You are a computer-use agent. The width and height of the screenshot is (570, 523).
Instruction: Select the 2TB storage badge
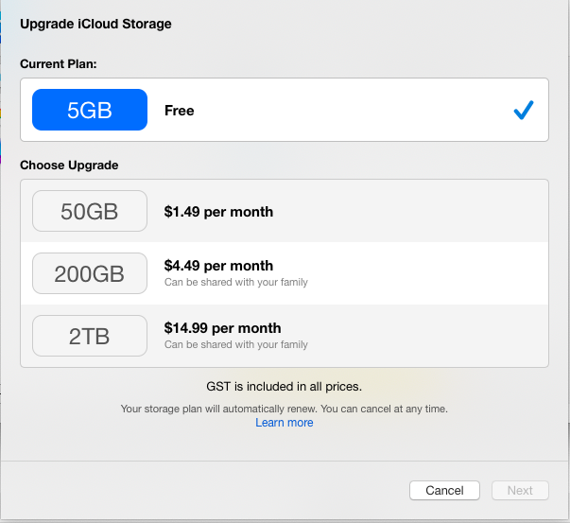[x=90, y=336]
